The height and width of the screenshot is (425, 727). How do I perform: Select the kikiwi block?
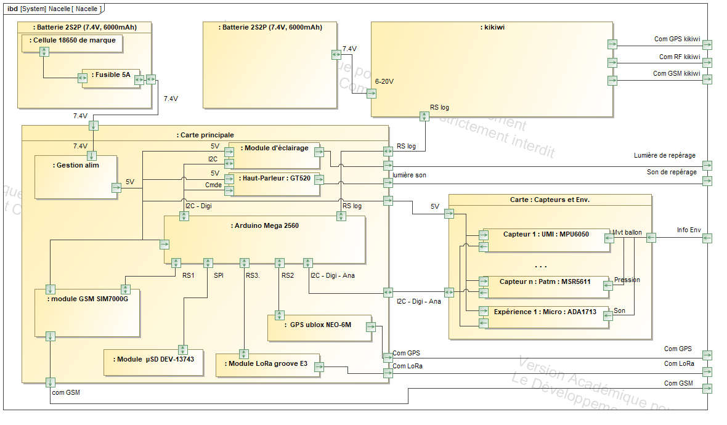(492, 69)
